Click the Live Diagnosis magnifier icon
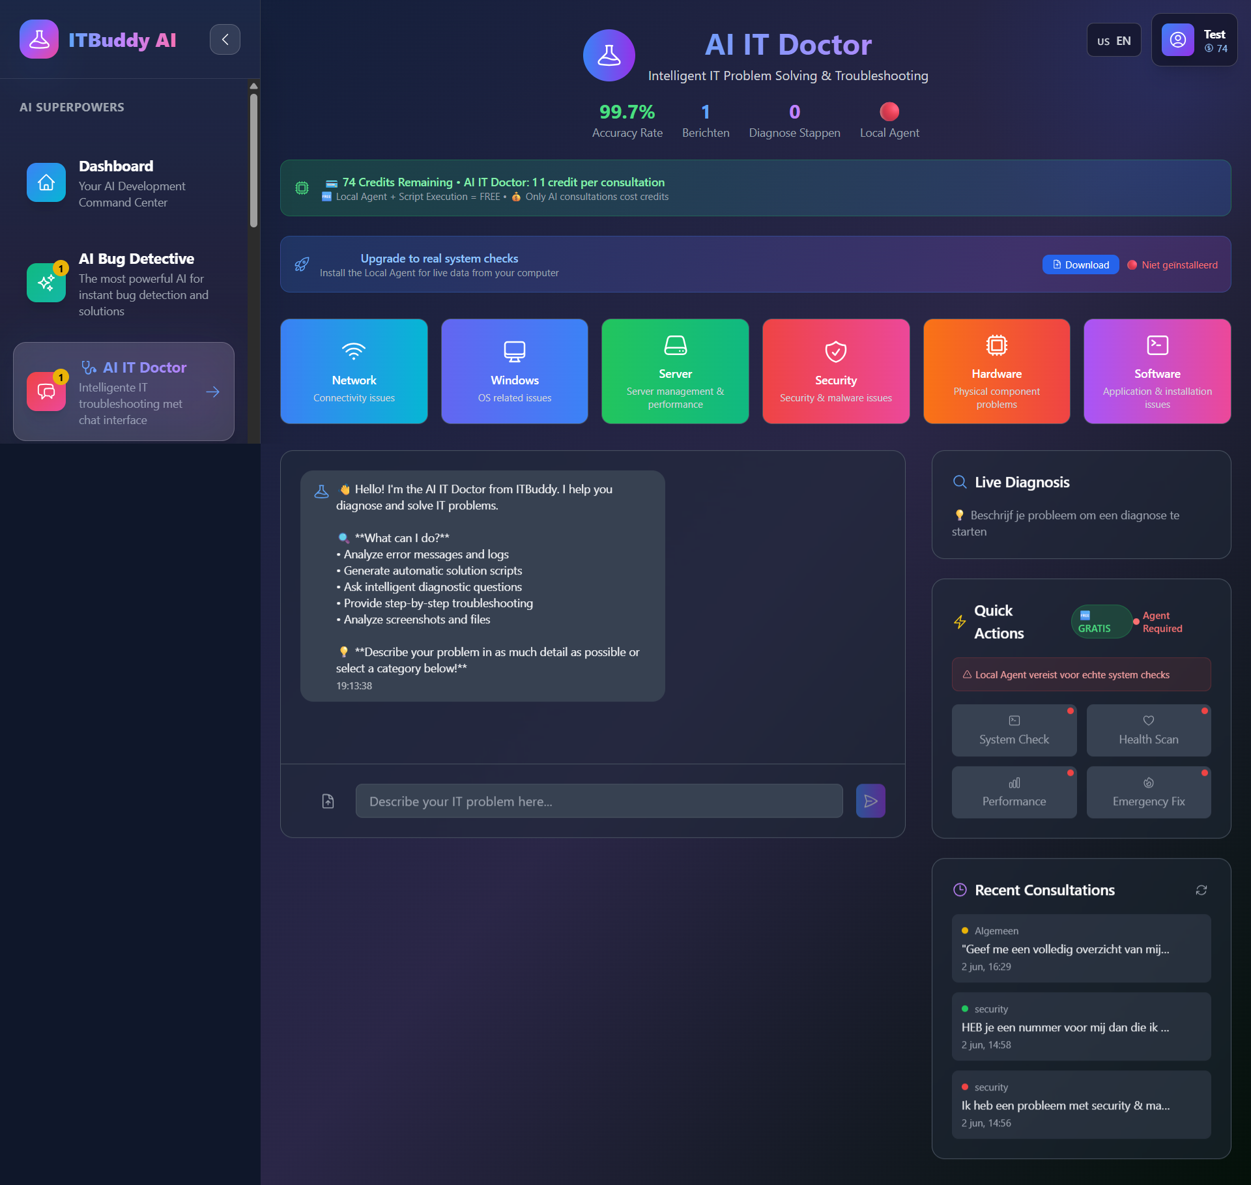The height and width of the screenshot is (1185, 1251). [960, 482]
